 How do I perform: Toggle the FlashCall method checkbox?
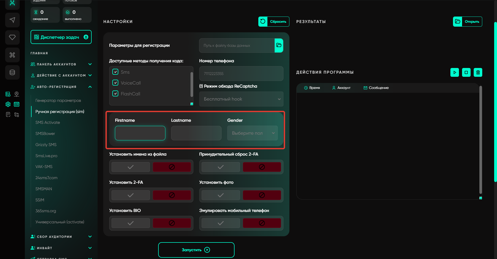(115, 94)
